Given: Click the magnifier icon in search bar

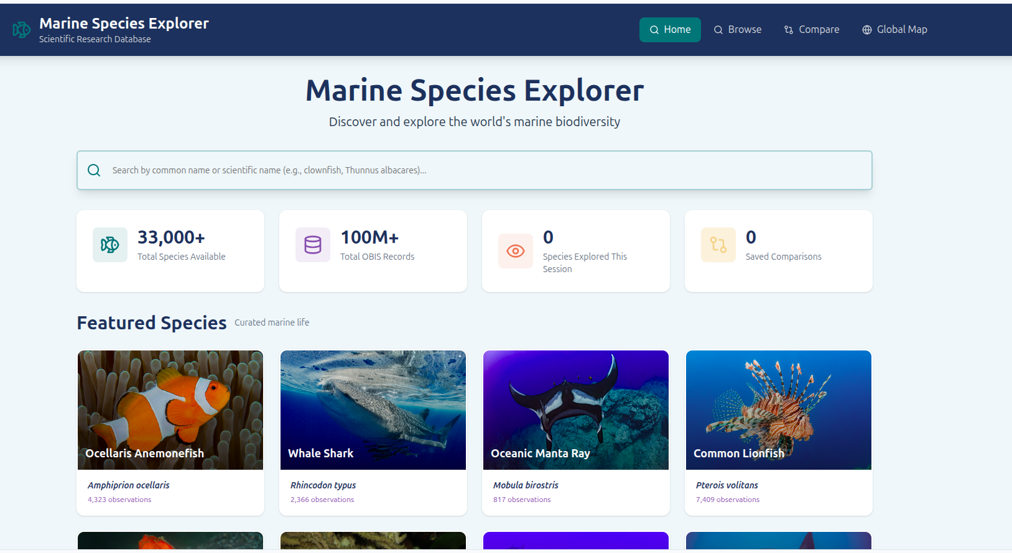Looking at the screenshot, I should (x=94, y=170).
